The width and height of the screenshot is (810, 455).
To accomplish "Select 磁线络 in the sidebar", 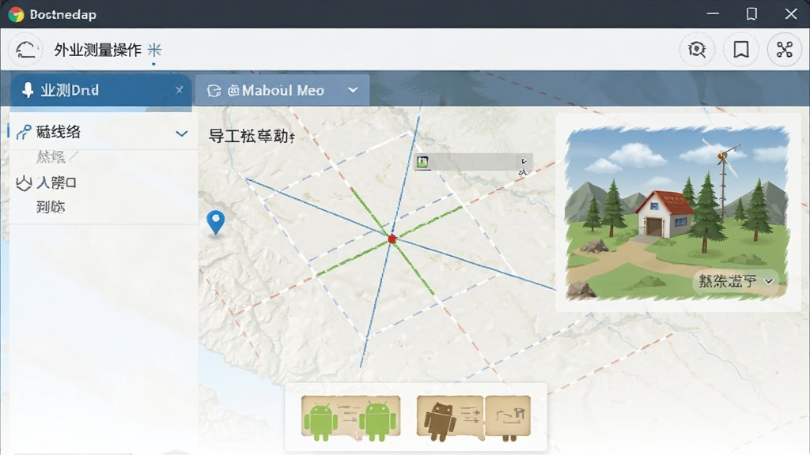I will [58, 132].
